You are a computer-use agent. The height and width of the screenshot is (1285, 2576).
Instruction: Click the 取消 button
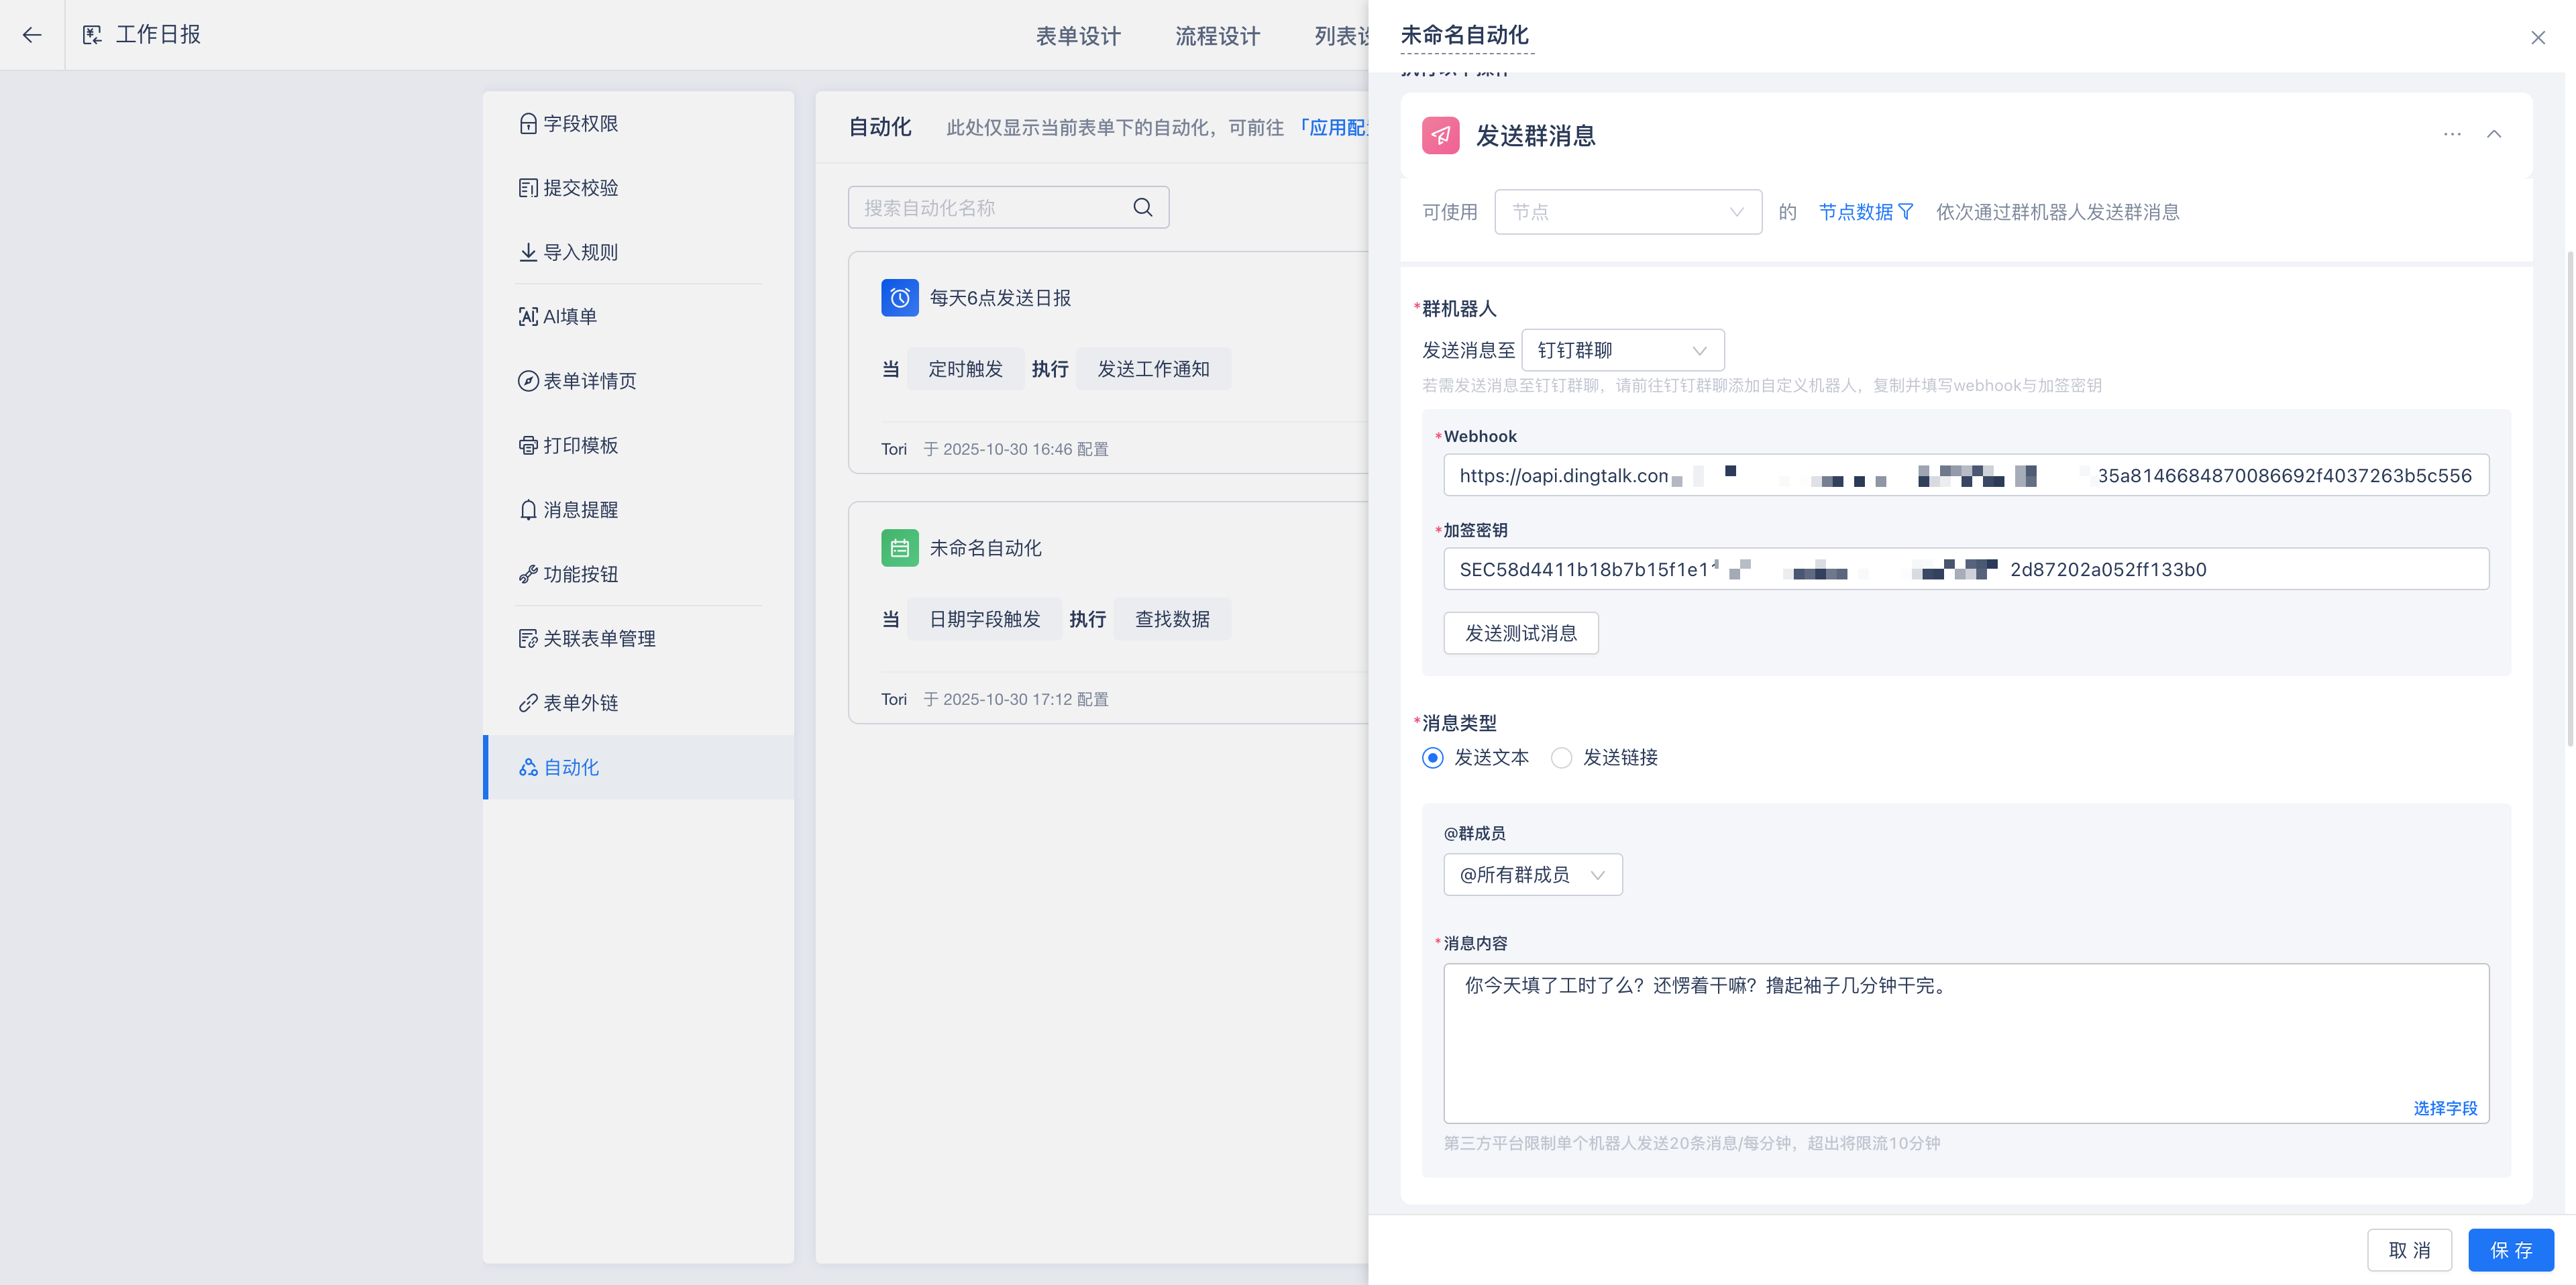pyautogui.click(x=2409, y=1250)
